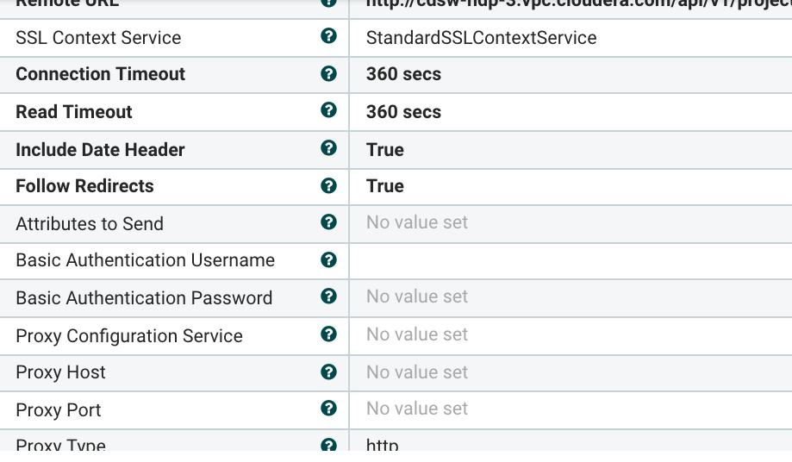Click question mark next to Proxy Port
Screen dimensions: 792x462
click(x=328, y=409)
